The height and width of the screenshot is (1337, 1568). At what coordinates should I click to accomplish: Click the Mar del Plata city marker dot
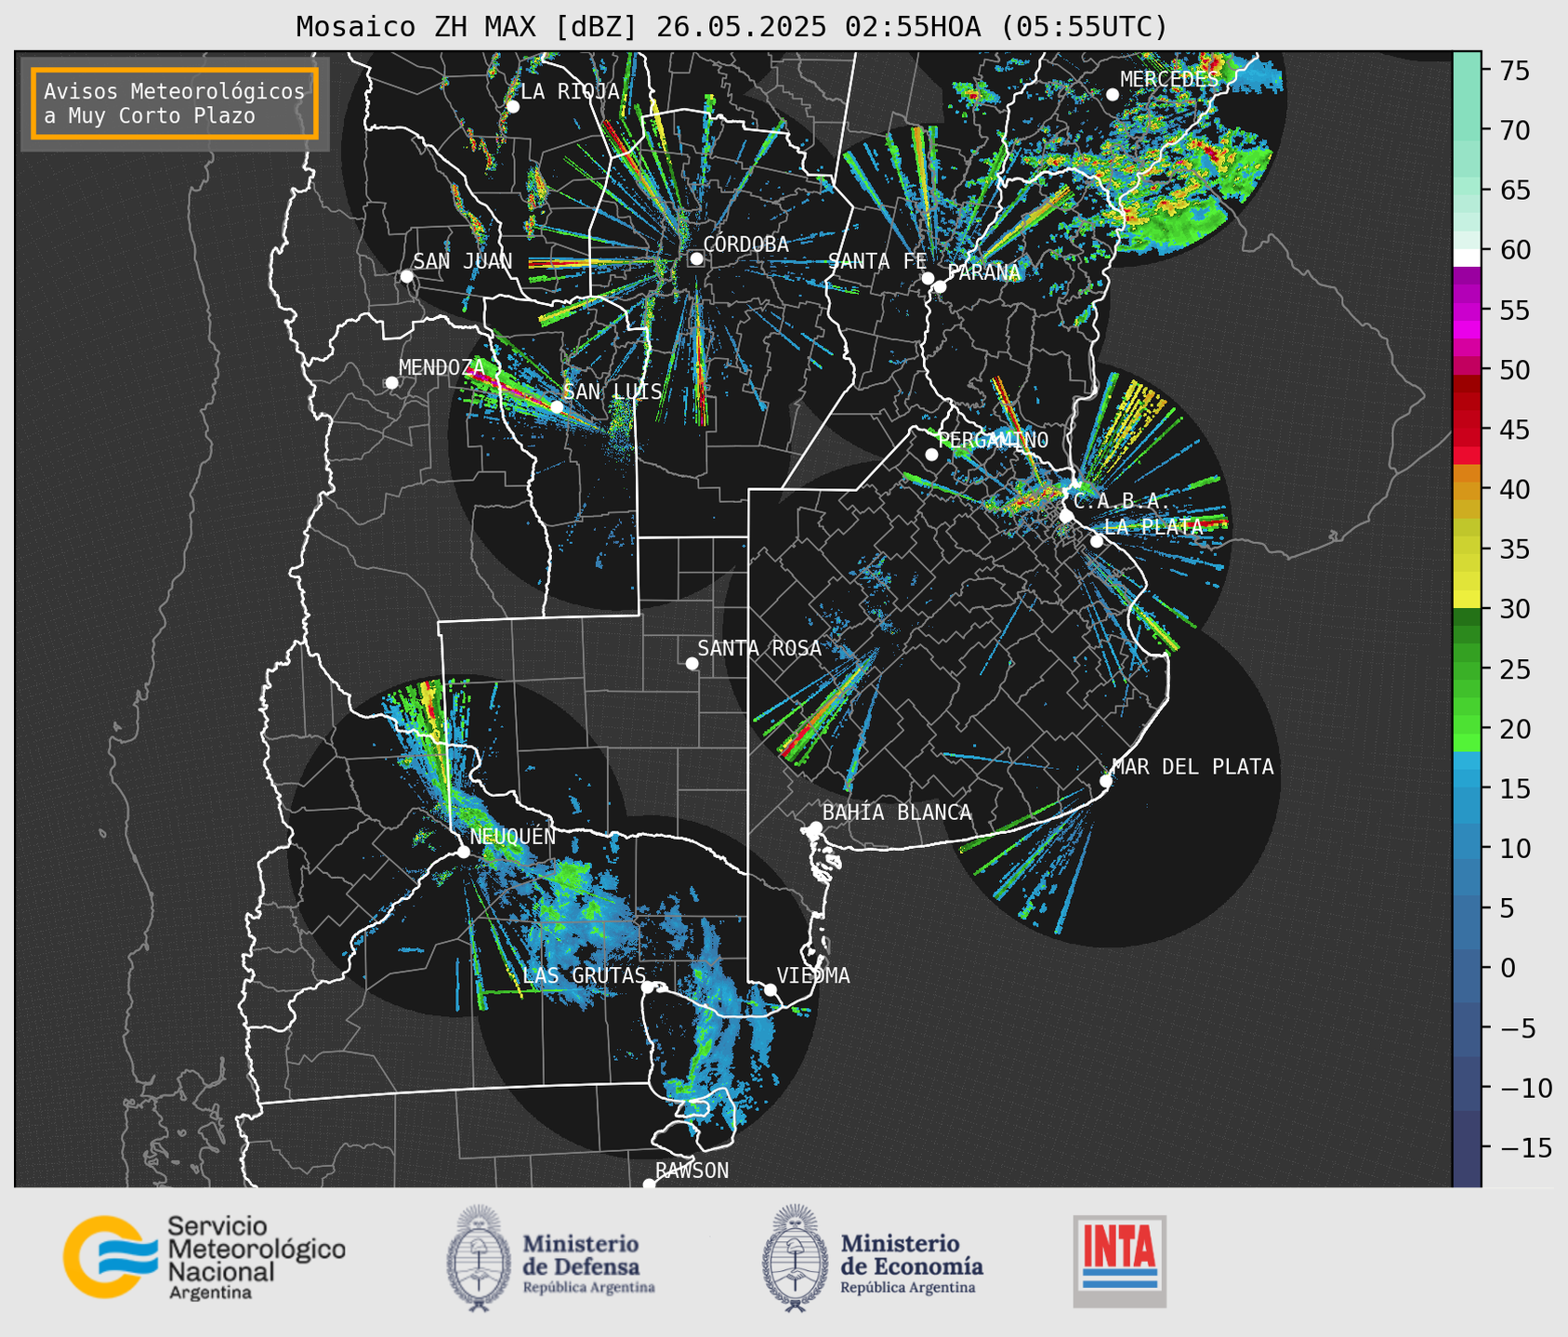(x=1106, y=780)
